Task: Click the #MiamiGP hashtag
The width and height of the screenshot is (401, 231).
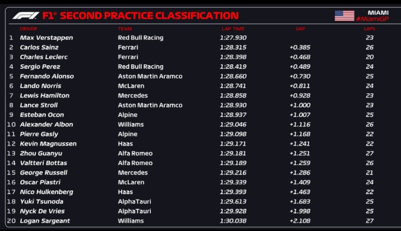Action: [372, 19]
